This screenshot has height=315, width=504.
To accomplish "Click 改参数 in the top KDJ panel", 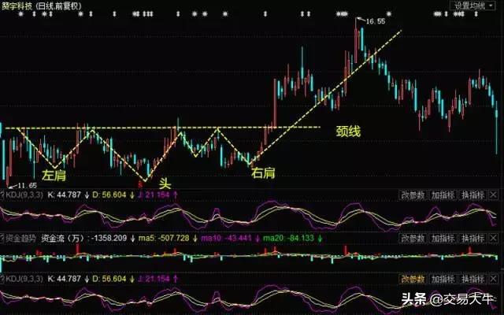I will 413,194.
